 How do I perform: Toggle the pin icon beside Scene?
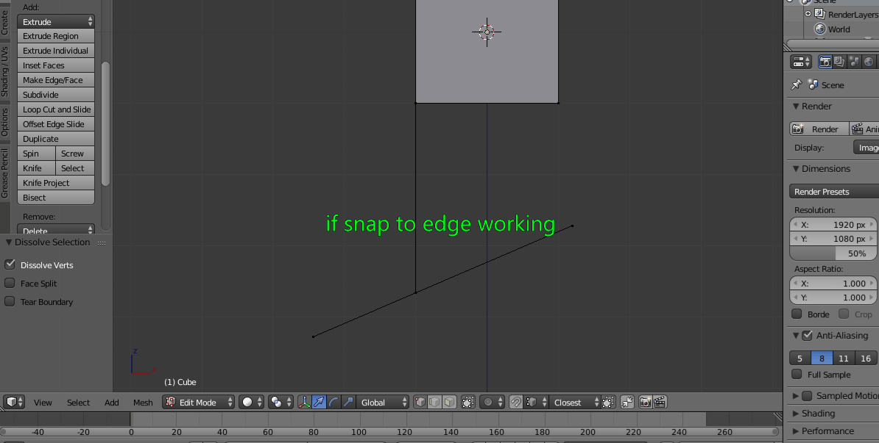point(796,84)
